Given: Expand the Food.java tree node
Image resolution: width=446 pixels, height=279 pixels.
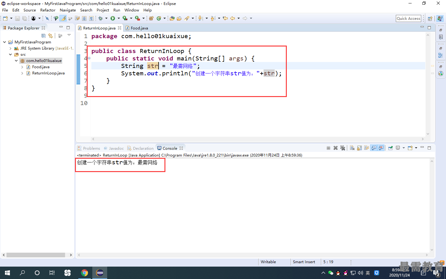Looking at the screenshot, I should (22, 67).
